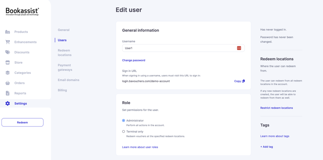This screenshot has width=323, height=160.
Task: Click the Products sidebar icon
Action: [8, 32]
